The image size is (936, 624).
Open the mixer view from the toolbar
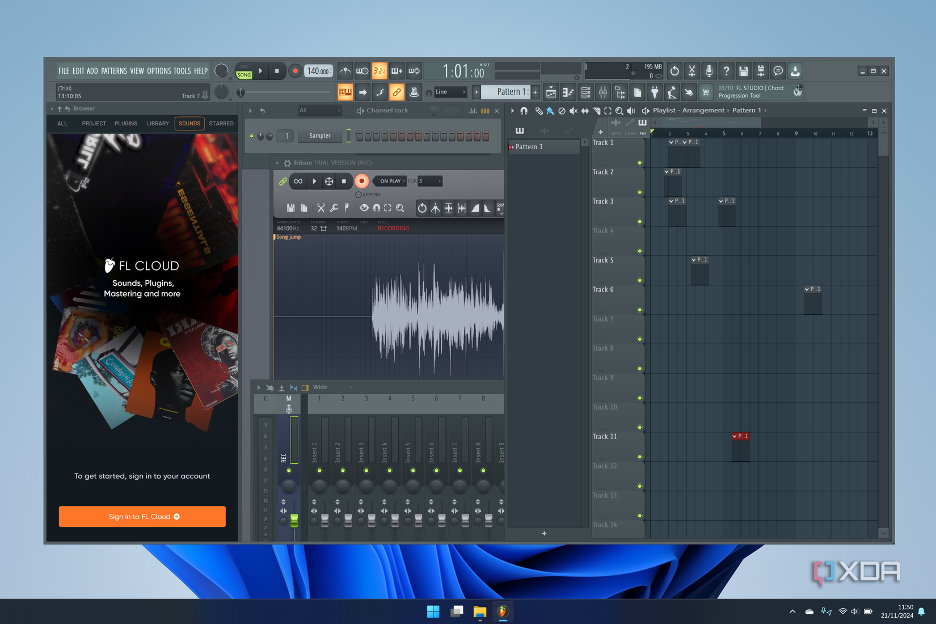[x=603, y=92]
